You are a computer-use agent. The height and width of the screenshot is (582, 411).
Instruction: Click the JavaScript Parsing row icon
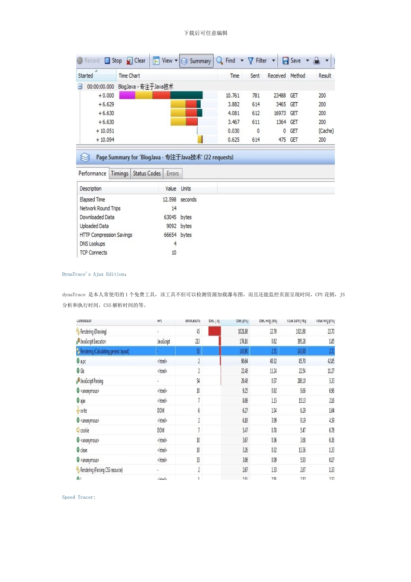[78, 381]
